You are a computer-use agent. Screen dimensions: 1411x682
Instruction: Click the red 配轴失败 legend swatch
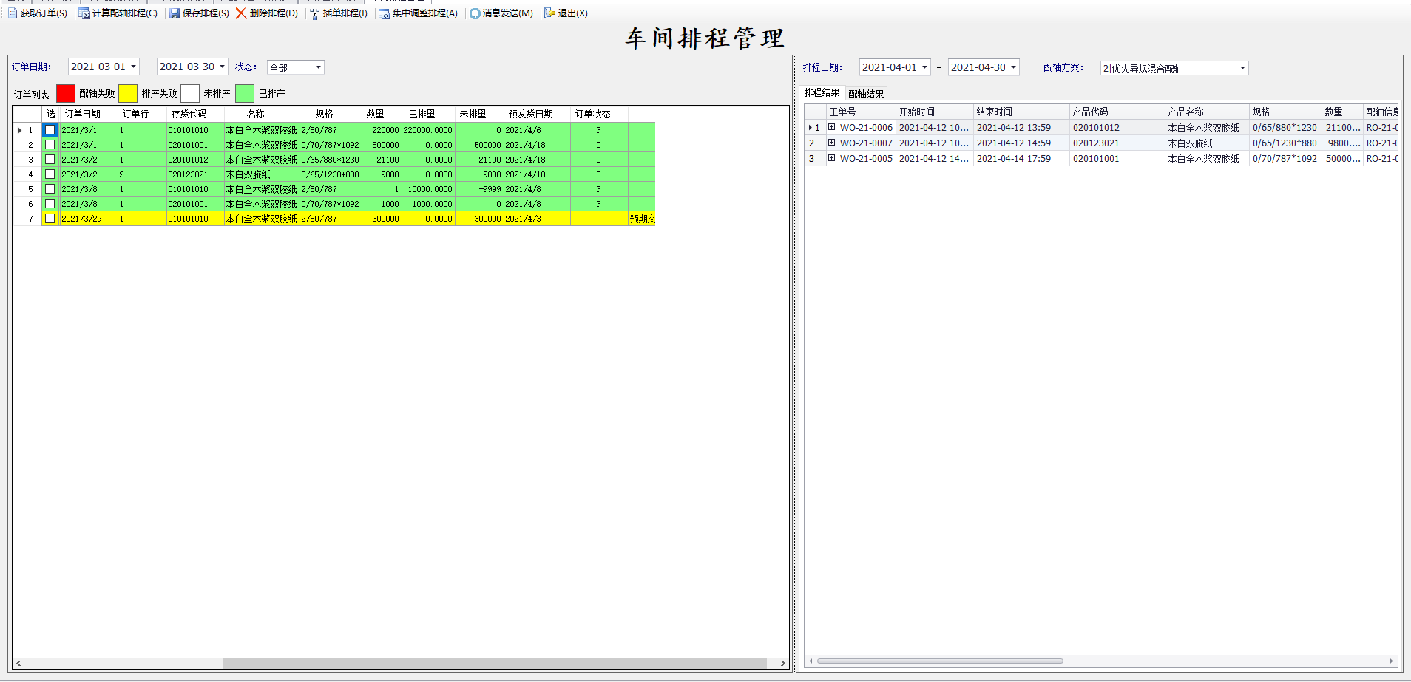pos(66,93)
